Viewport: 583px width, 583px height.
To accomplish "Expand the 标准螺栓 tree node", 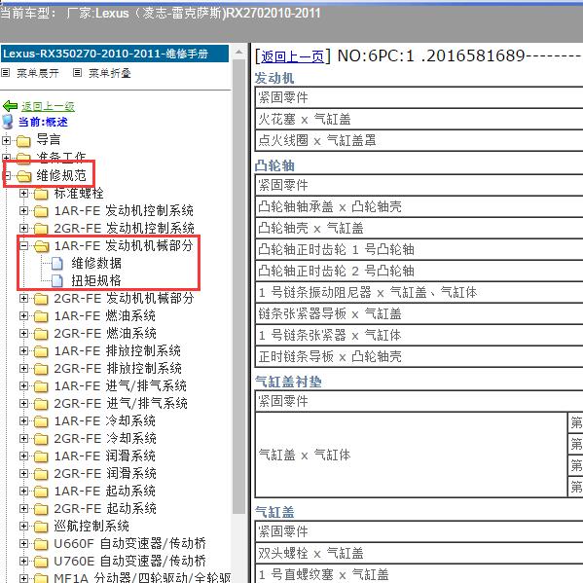I will pyautogui.click(x=23, y=194).
